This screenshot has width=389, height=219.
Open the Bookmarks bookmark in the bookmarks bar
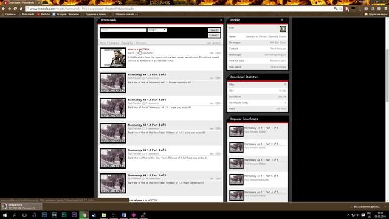[x=26, y=14]
